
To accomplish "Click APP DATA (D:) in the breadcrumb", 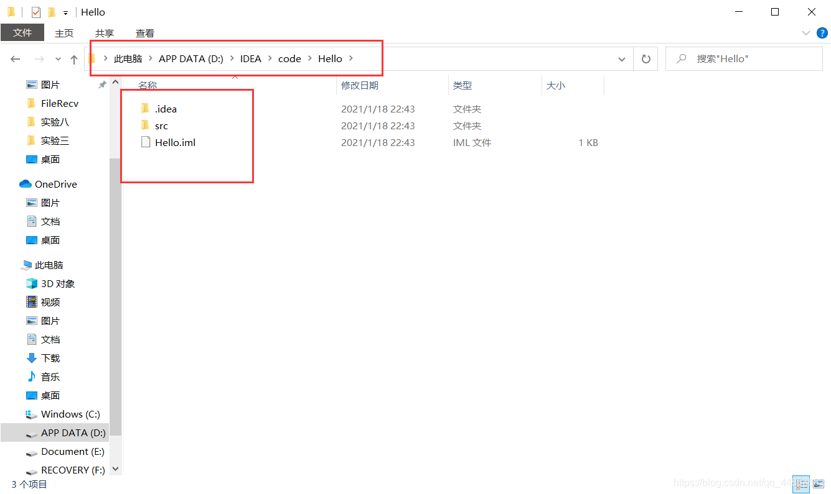I will (x=191, y=58).
